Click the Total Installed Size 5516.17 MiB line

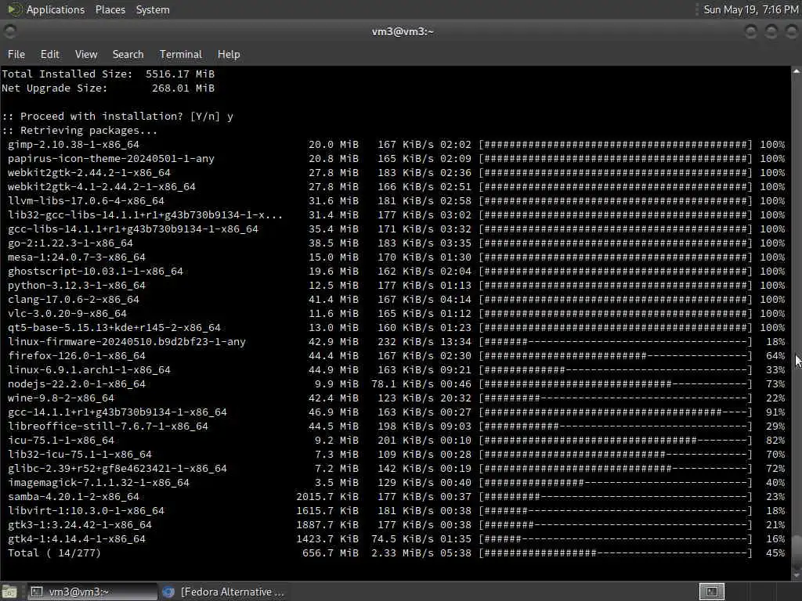pos(108,74)
